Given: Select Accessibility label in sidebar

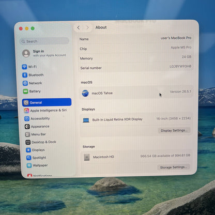Looking at the screenshot, I should [x=40, y=118].
